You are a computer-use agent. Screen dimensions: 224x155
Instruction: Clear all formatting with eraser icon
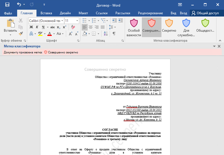coord(73,27)
